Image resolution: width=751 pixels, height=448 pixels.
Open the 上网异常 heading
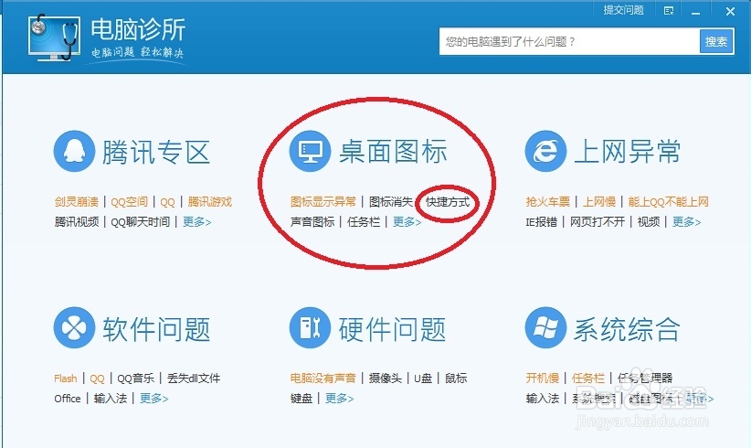click(628, 152)
